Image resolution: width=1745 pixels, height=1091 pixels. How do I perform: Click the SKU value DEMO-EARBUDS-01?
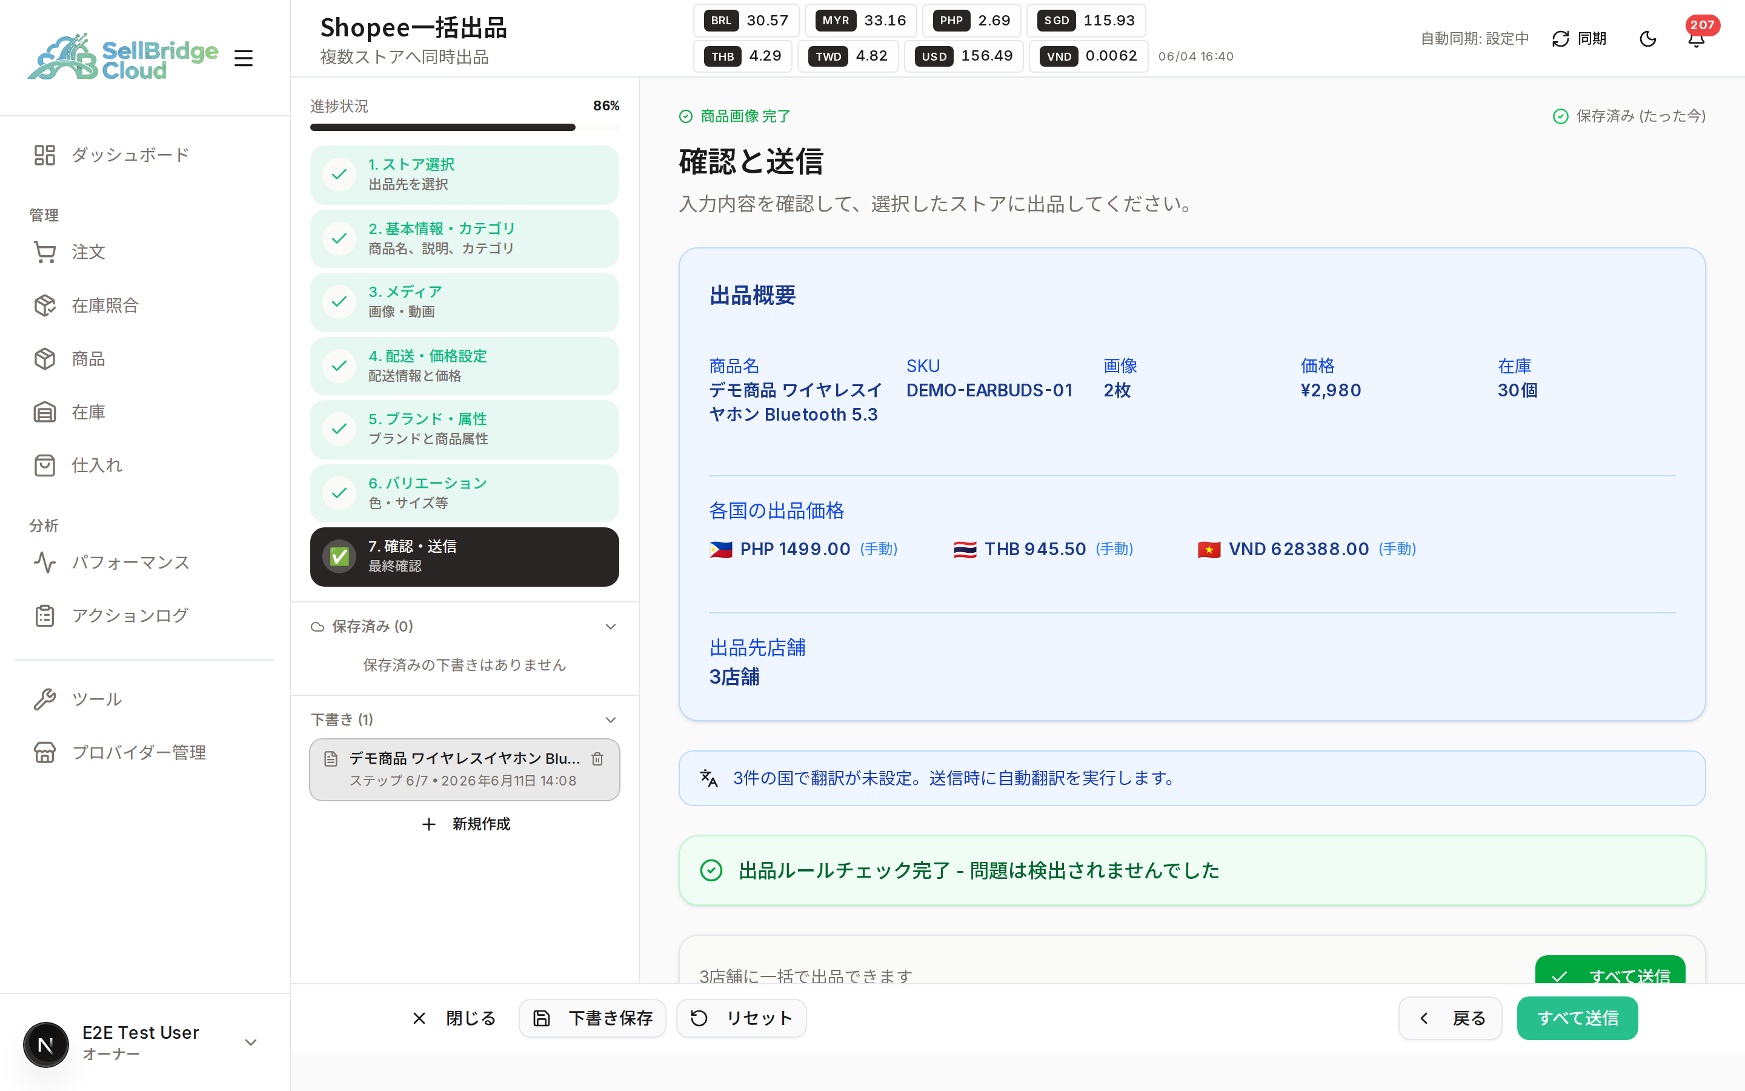click(989, 390)
